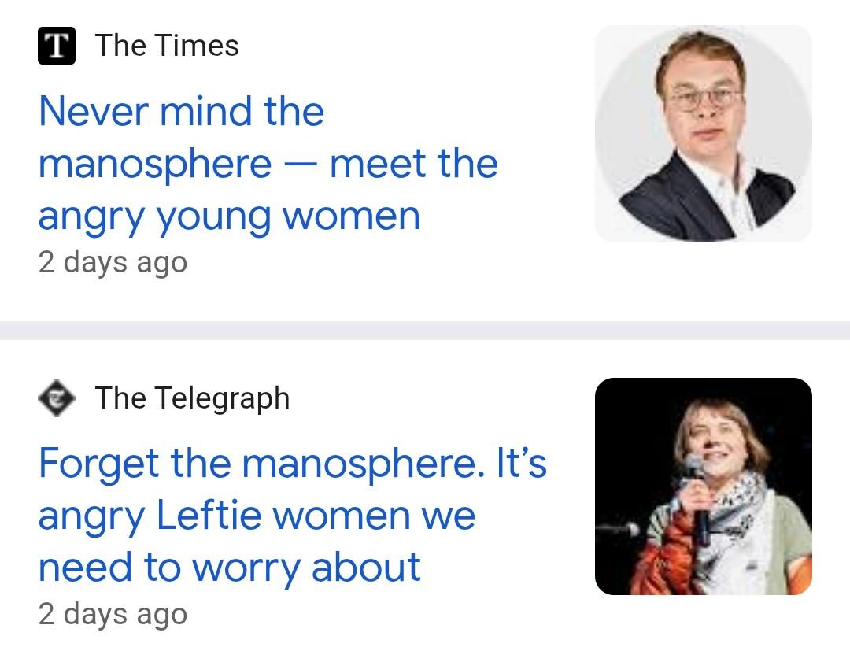This screenshot has width=850, height=662.
Task: Click the man's glasses in the Times thumbnail
Action: pos(704,98)
